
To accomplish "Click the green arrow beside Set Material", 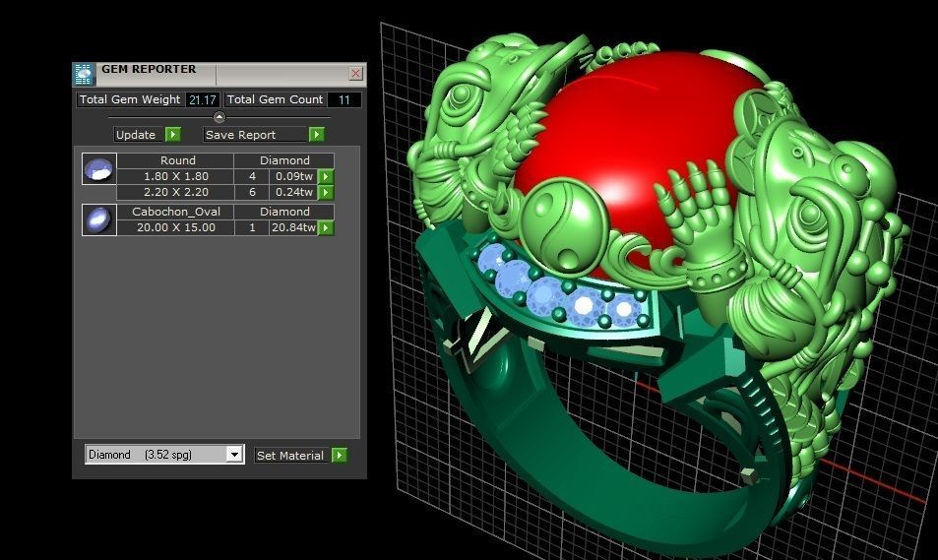I will pyautogui.click(x=340, y=456).
